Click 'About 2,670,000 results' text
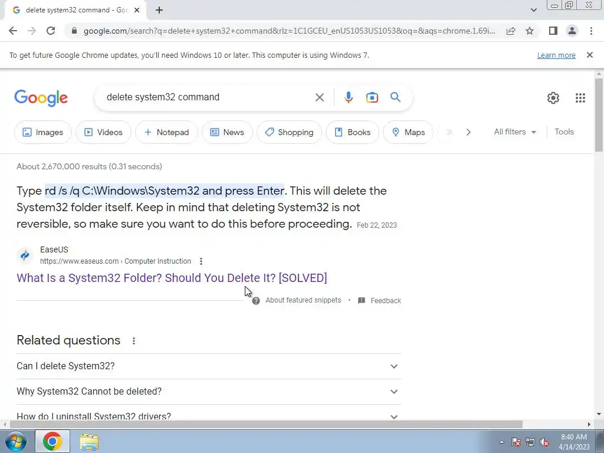 click(x=90, y=166)
